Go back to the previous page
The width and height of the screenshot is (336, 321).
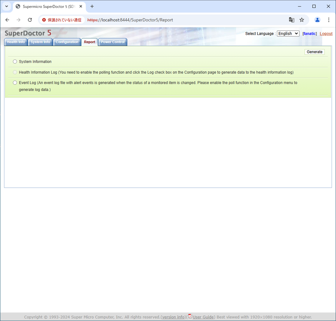click(x=7, y=20)
